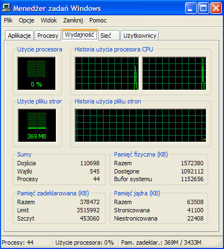Click the CPU usage gauge showing 0 %

37,73
